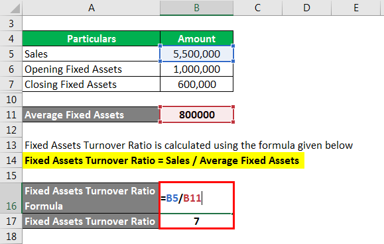Click the 'Closing Fixed Assets' cell
The image size is (384, 244).
(91, 84)
